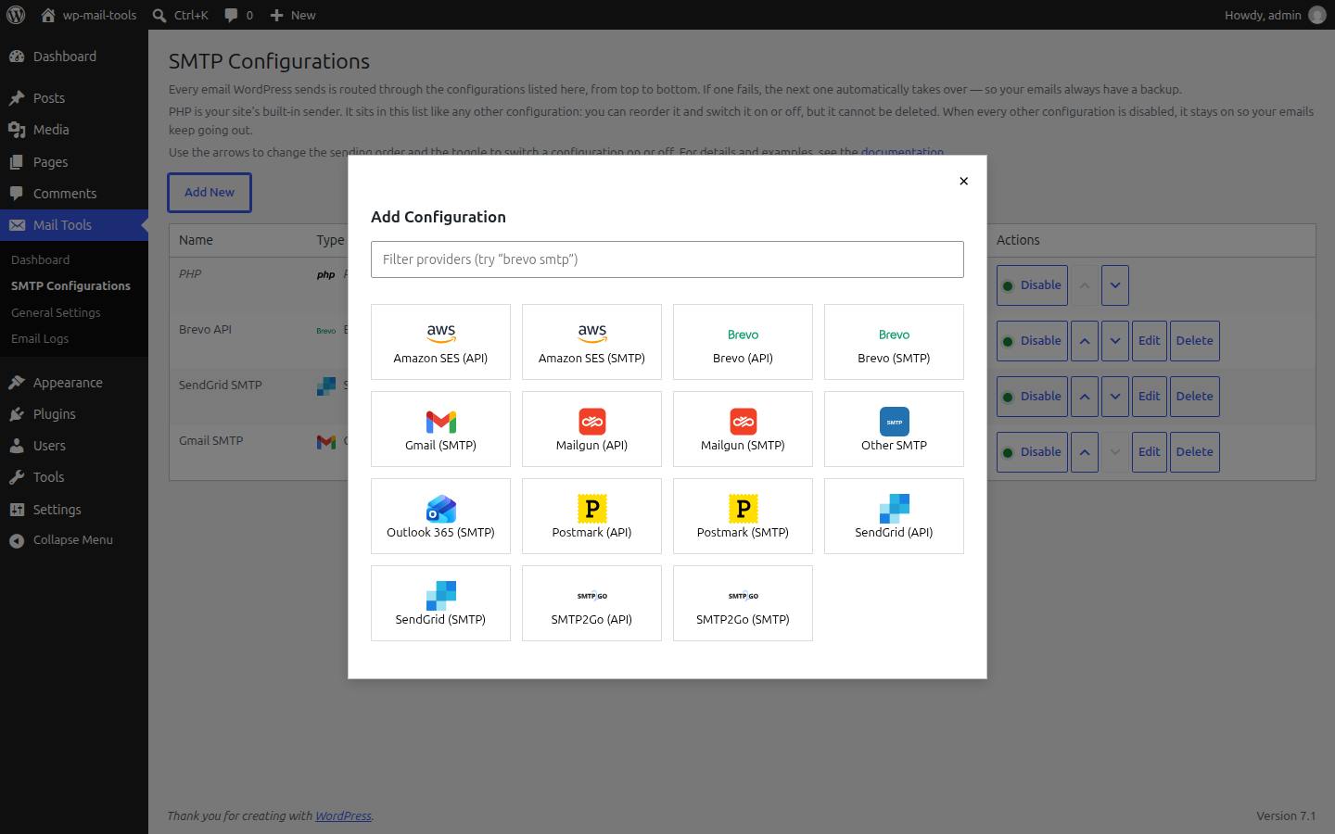Move Brevo API configuration up
This screenshot has width=1335, height=834.
coord(1085,341)
